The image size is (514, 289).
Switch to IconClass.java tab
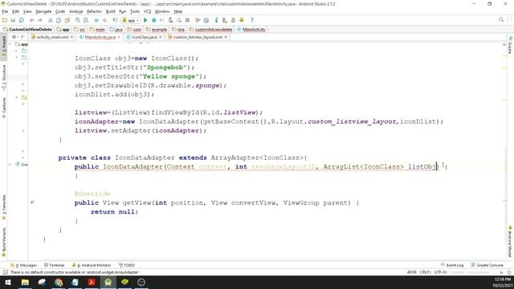[145, 37]
